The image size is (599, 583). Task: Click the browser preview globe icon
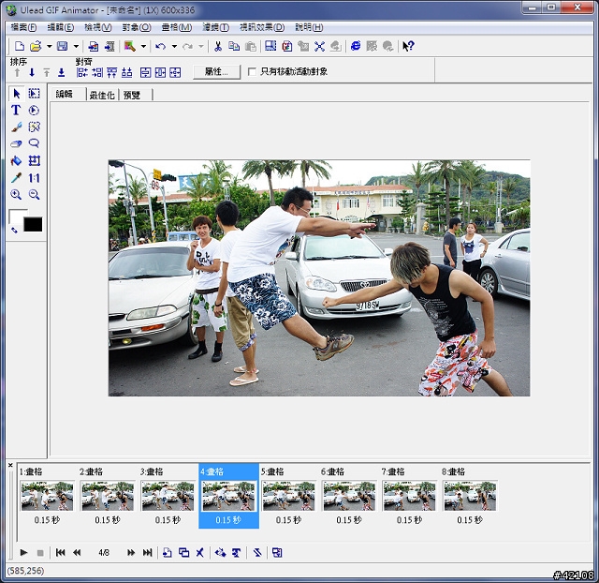(x=356, y=46)
